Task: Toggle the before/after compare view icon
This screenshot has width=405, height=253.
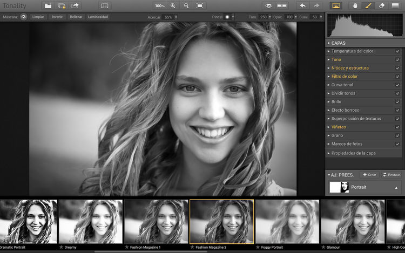Action: click(282, 6)
